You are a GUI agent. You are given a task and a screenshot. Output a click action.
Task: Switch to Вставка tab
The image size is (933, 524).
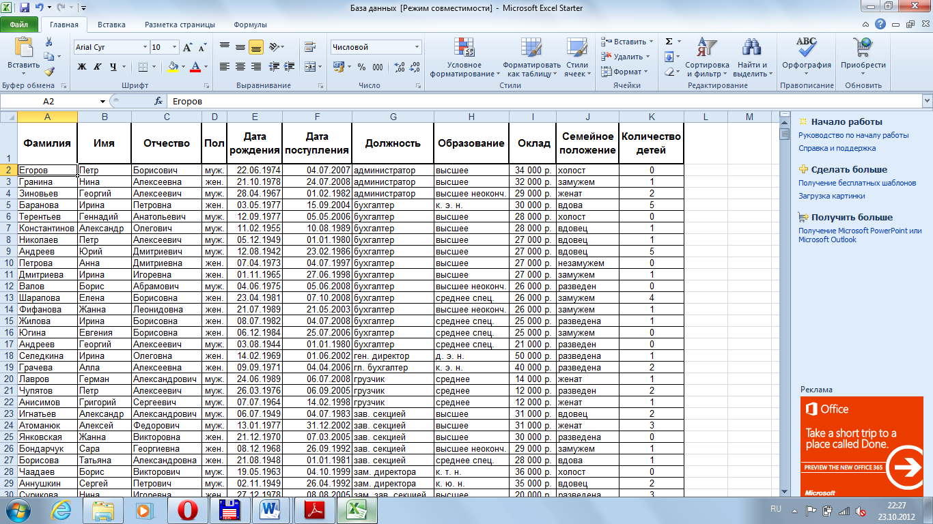111,25
